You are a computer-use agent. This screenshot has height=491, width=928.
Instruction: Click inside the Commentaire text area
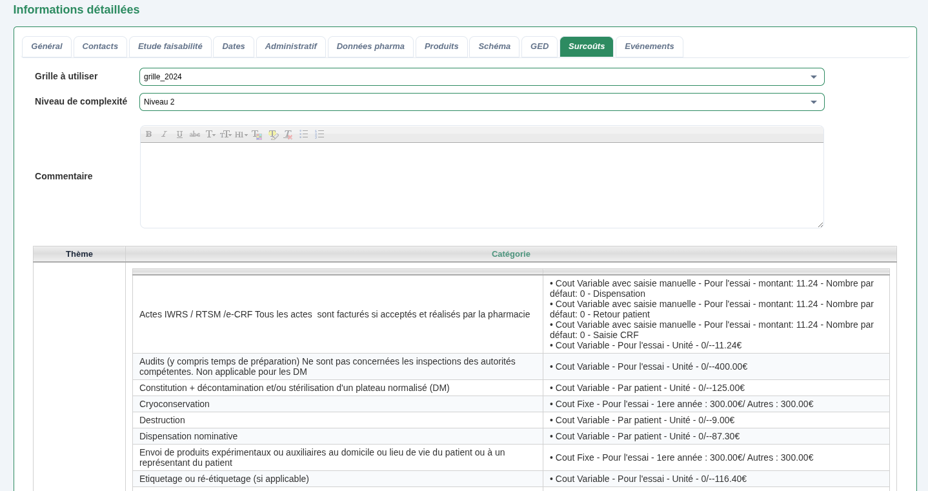coord(481,185)
